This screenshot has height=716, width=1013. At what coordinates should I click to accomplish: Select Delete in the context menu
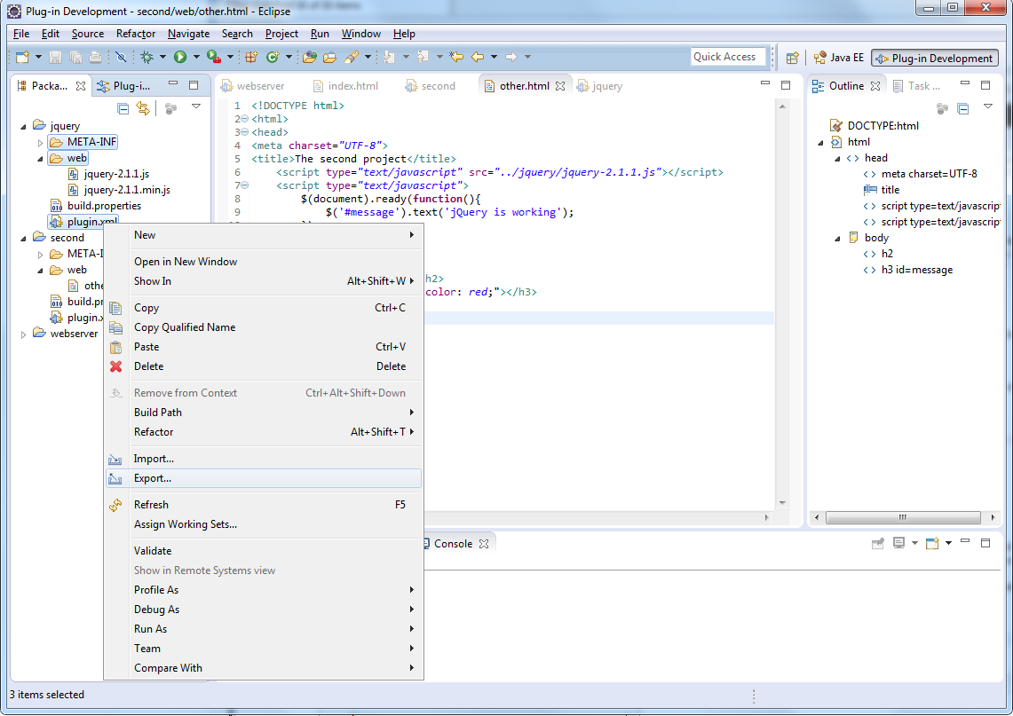click(x=264, y=366)
